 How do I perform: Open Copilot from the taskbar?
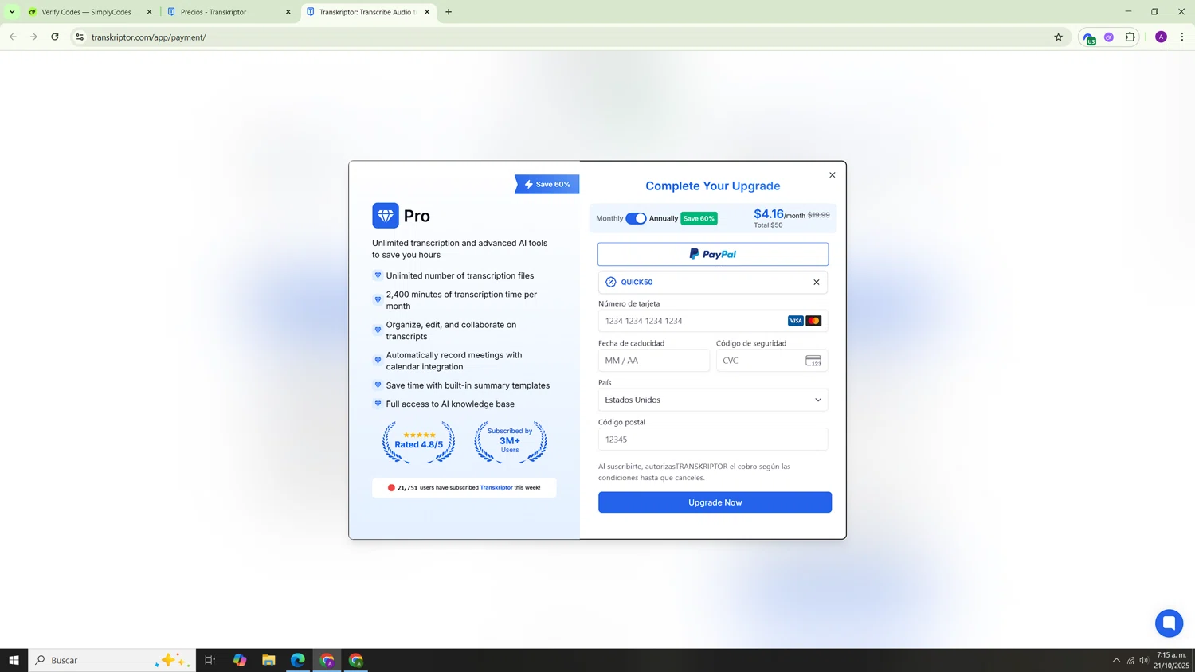coord(240,660)
